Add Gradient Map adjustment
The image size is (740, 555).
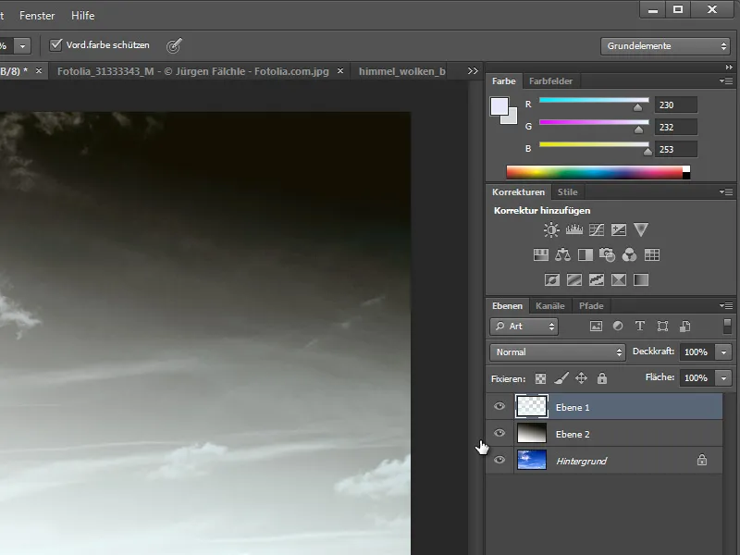pyautogui.click(x=641, y=280)
